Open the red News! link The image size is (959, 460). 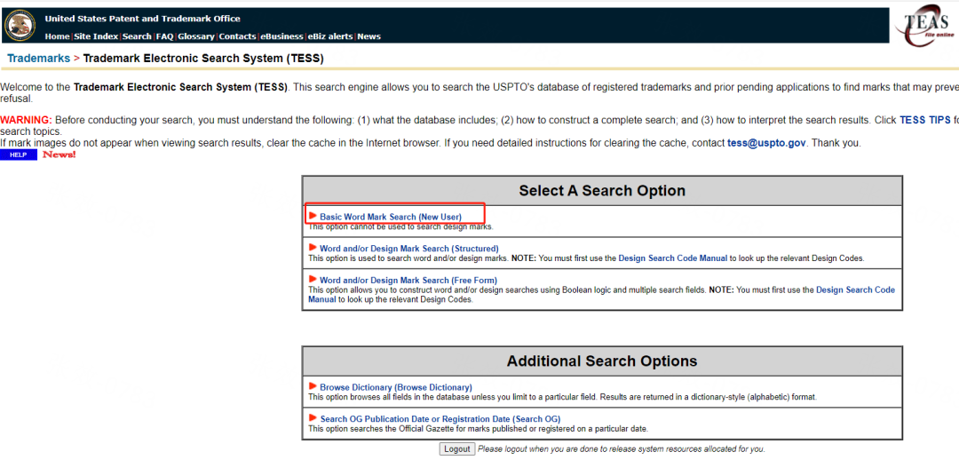point(59,155)
